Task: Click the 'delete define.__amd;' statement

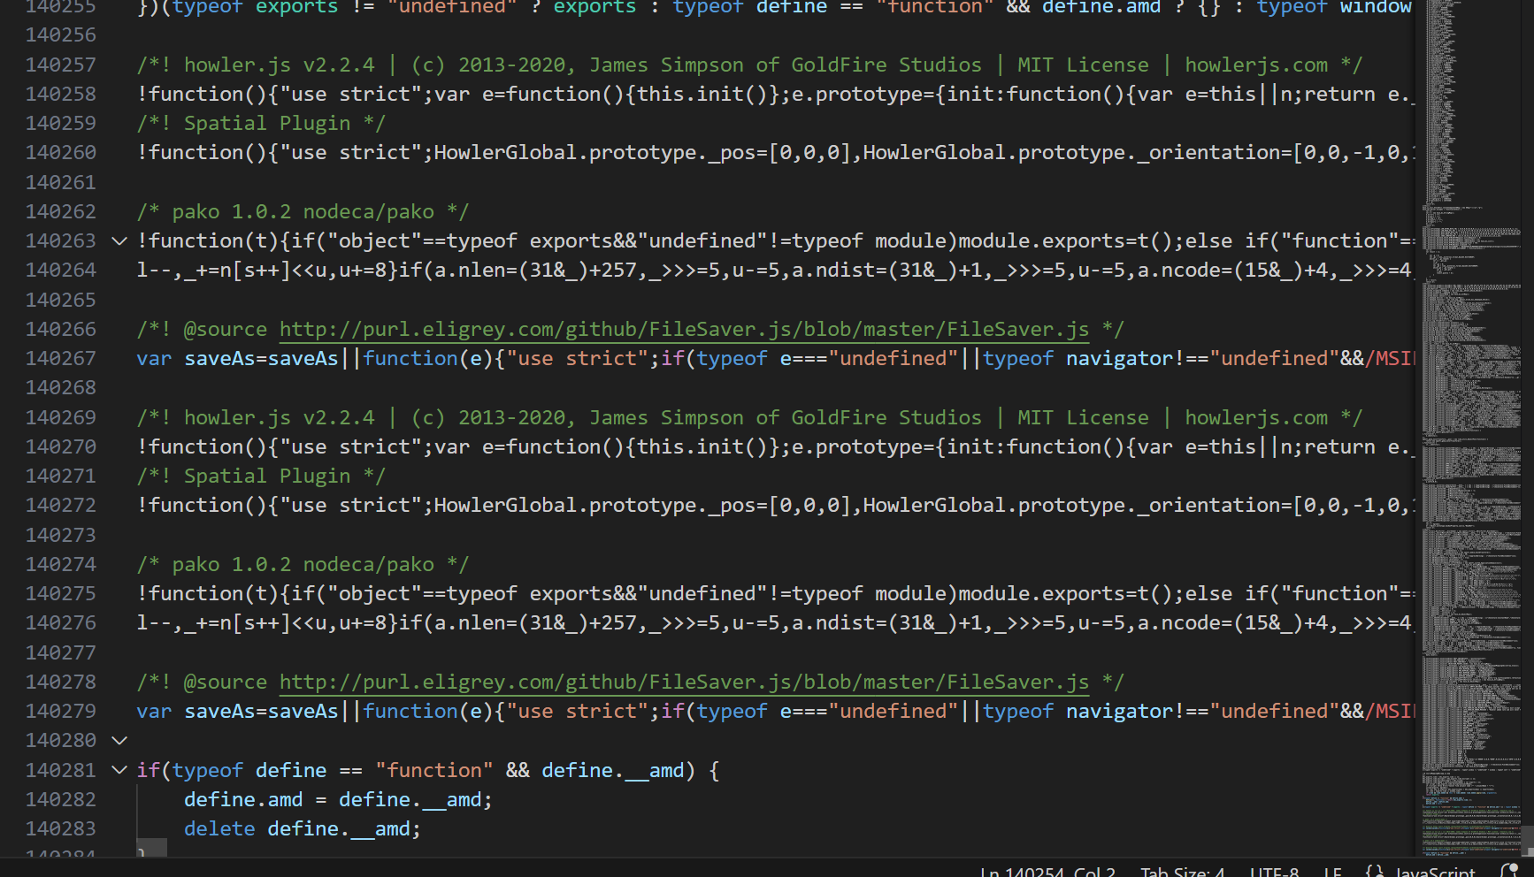Action: (x=303, y=828)
